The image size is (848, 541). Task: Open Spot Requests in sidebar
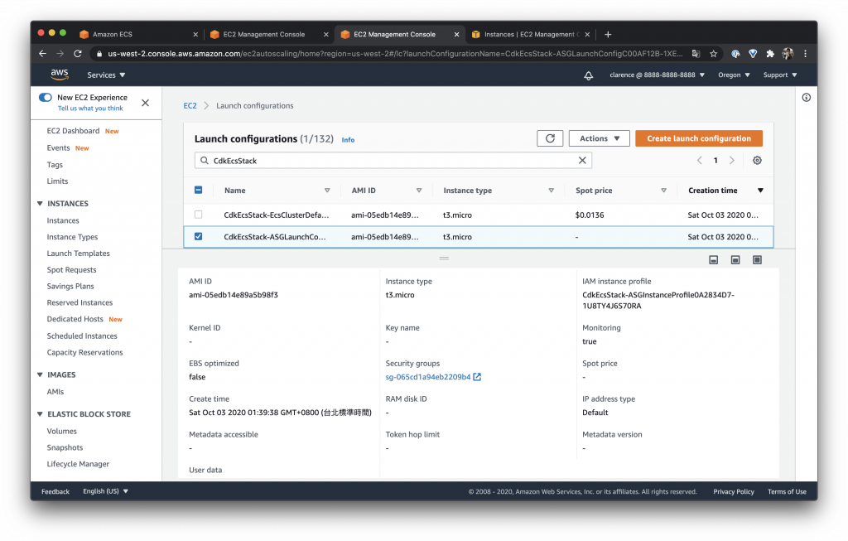click(x=71, y=270)
